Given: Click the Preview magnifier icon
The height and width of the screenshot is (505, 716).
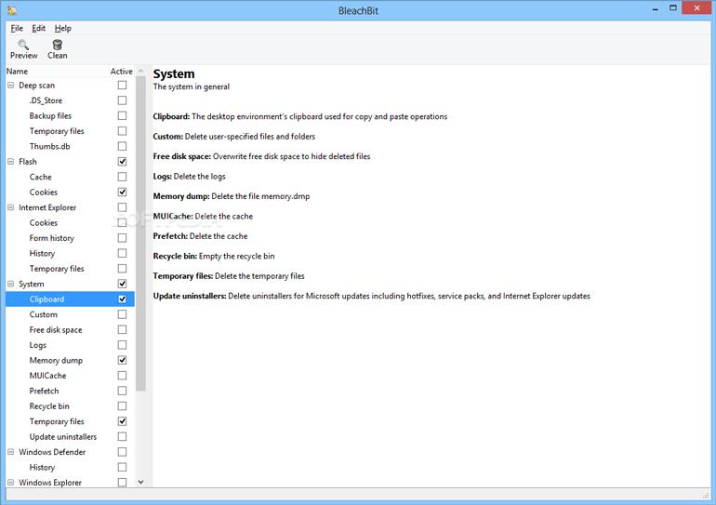Looking at the screenshot, I should [x=23, y=45].
